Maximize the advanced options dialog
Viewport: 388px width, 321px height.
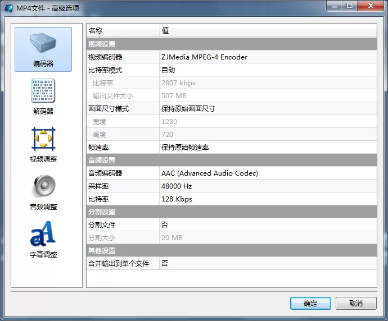tap(350, 6)
